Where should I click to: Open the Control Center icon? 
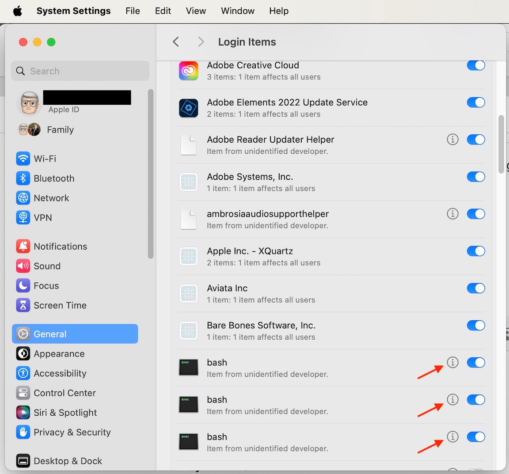(23, 393)
